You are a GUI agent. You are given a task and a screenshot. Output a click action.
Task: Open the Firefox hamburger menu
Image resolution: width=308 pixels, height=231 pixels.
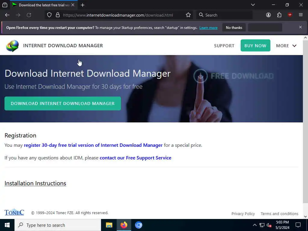[x=300, y=15]
